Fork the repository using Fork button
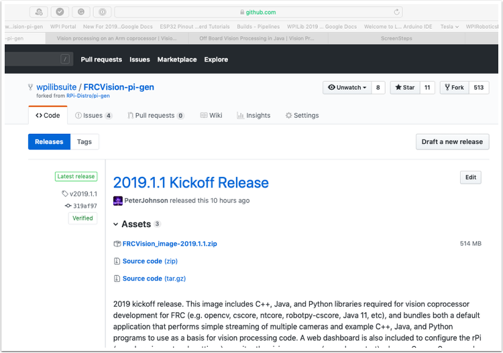 [454, 88]
